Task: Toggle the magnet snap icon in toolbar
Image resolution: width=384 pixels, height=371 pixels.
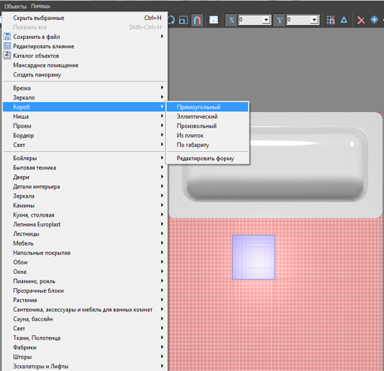Action: click(x=197, y=20)
